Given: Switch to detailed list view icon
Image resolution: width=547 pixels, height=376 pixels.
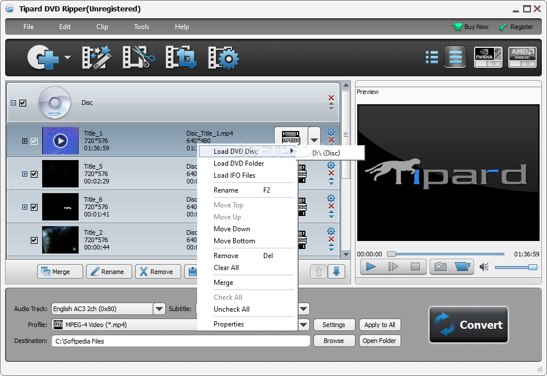Looking at the screenshot, I should pos(455,57).
